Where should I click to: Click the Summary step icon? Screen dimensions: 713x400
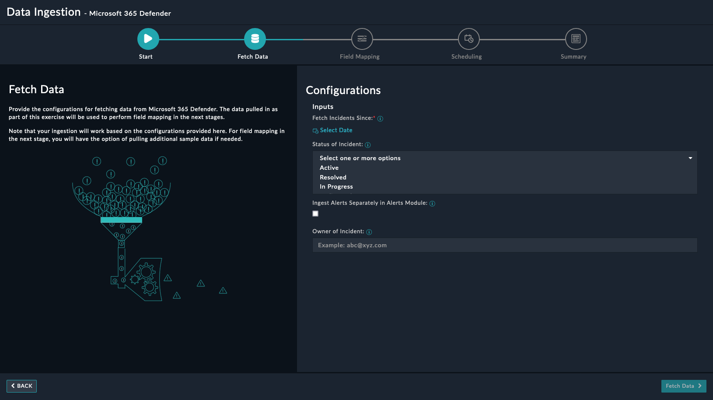click(576, 39)
